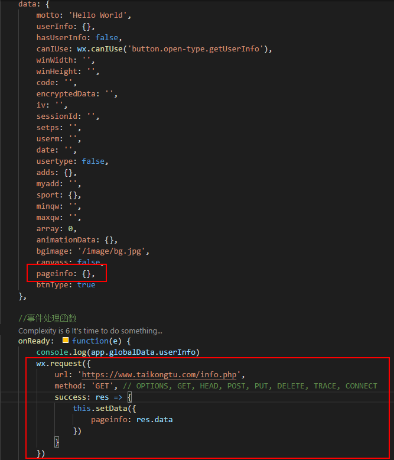Click the 'this.setData({' line
This screenshot has width=394, height=460.
[x=105, y=409]
